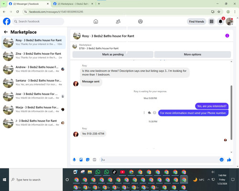This screenshot has height=191, width=239.
Task: Open the account profile picture menu
Action: pos(229,21)
